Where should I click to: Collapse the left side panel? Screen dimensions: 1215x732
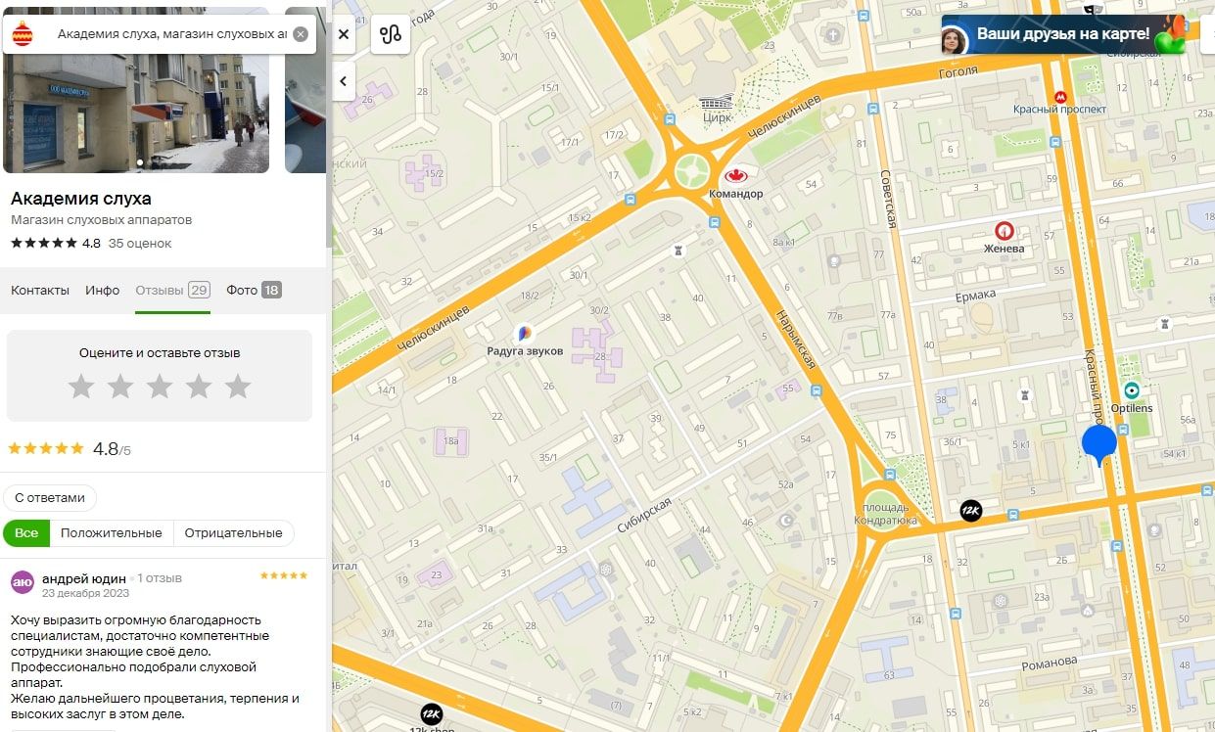coord(344,81)
